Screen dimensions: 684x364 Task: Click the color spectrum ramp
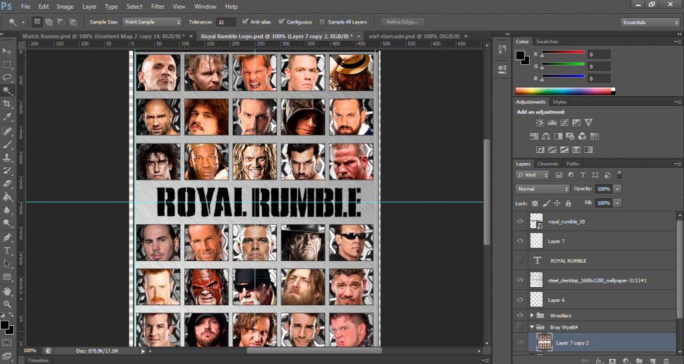pos(565,91)
